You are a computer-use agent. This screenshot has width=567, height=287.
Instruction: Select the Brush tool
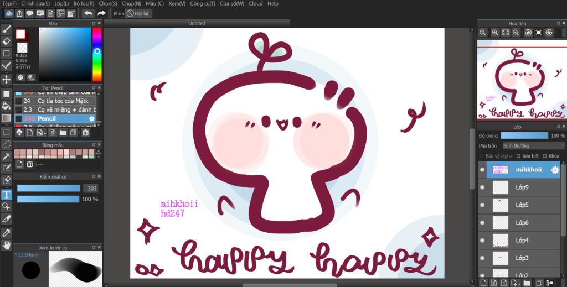point(6,29)
